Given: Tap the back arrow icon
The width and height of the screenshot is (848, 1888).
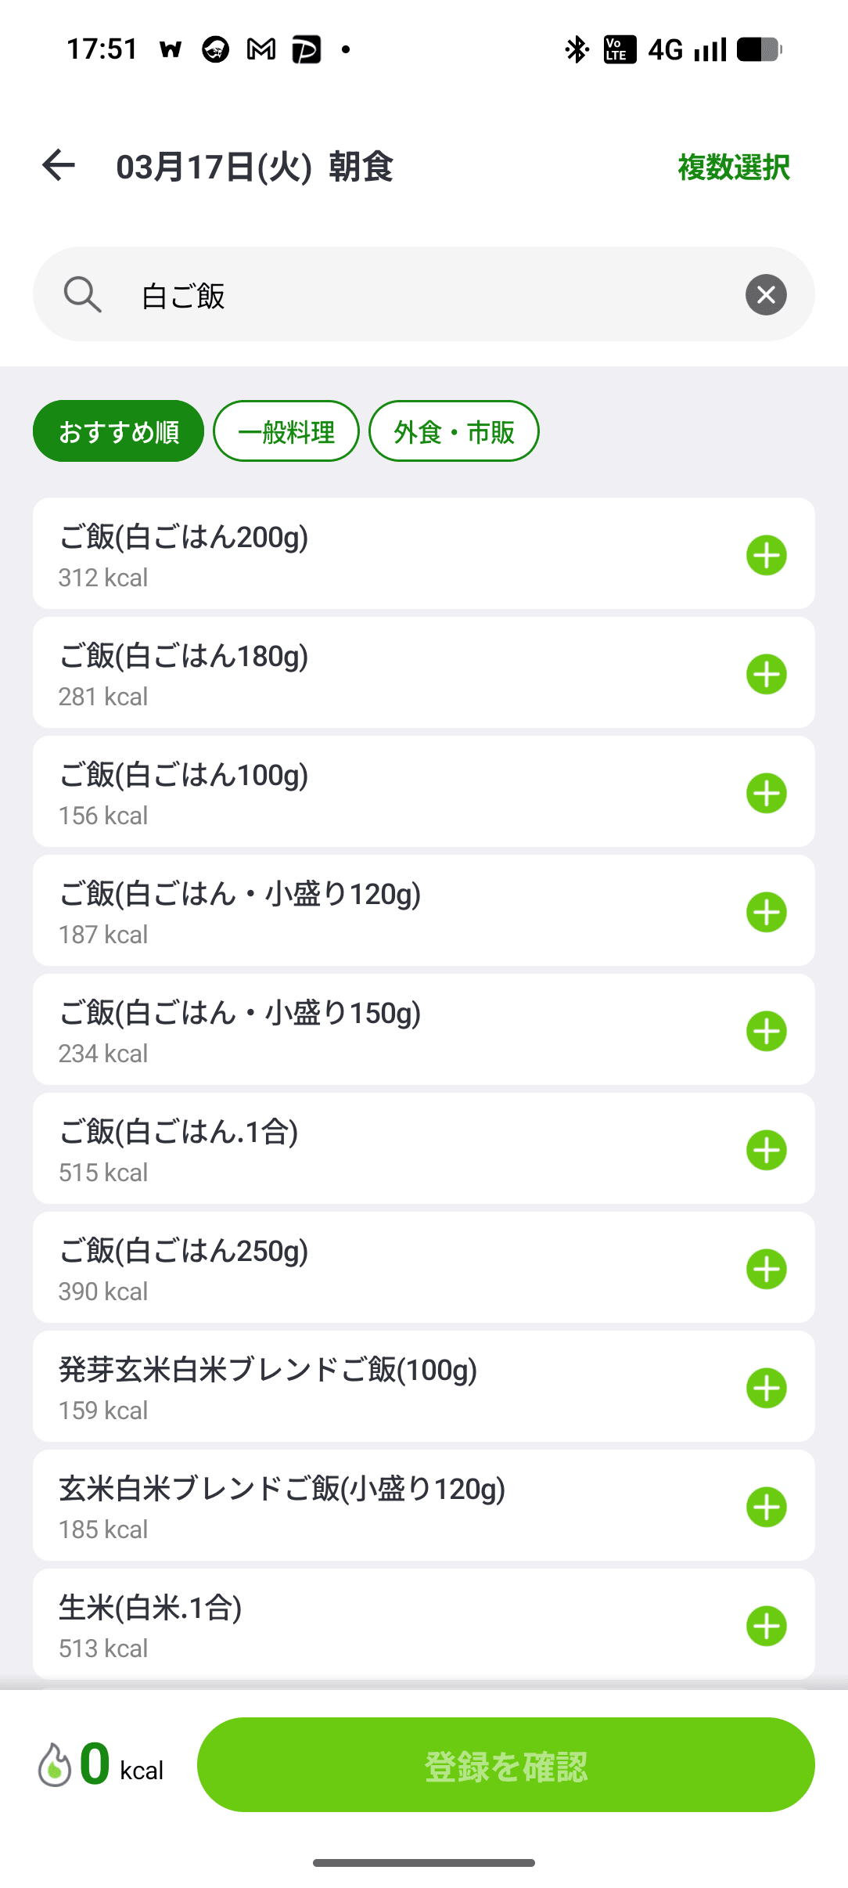Looking at the screenshot, I should 59,165.
